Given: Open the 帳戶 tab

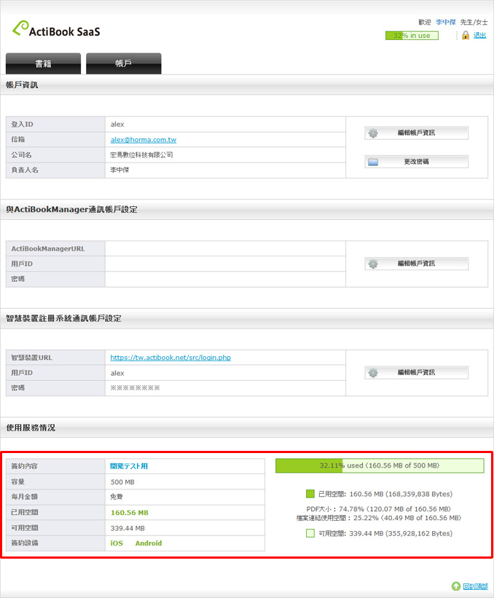Looking at the screenshot, I should pyautogui.click(x=124, y=63).
